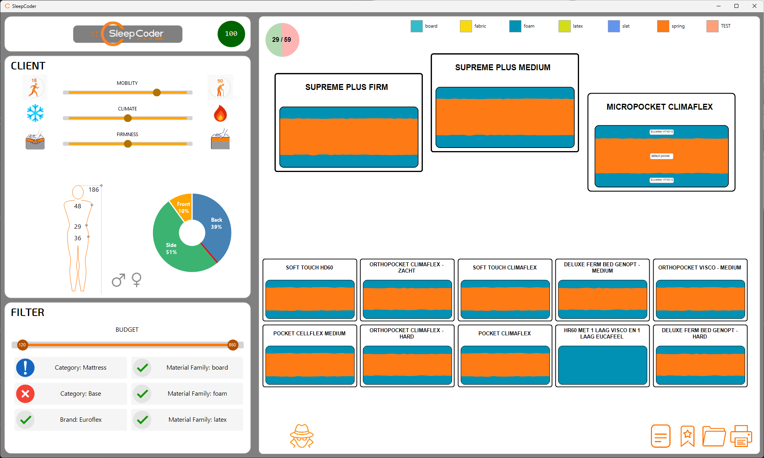Viewport: 764px width, 458px height.
Task: Open the folder icon at bottom right
Action: pyautogui.click(x=714, y=436)
